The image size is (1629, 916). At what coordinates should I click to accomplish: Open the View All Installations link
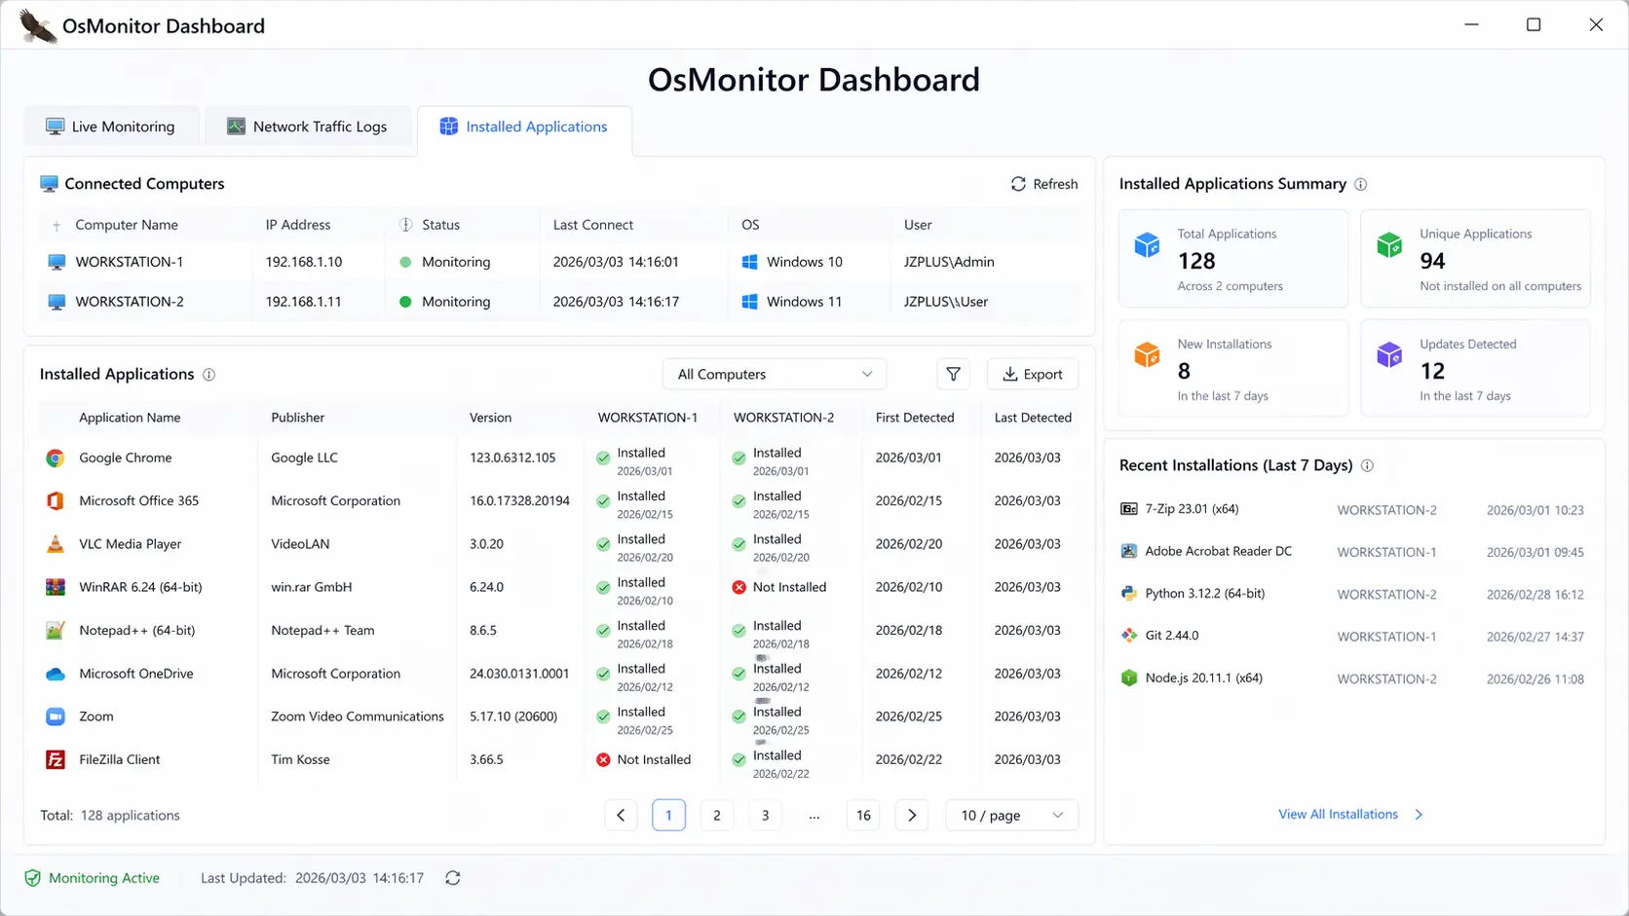pos(1350,814)
